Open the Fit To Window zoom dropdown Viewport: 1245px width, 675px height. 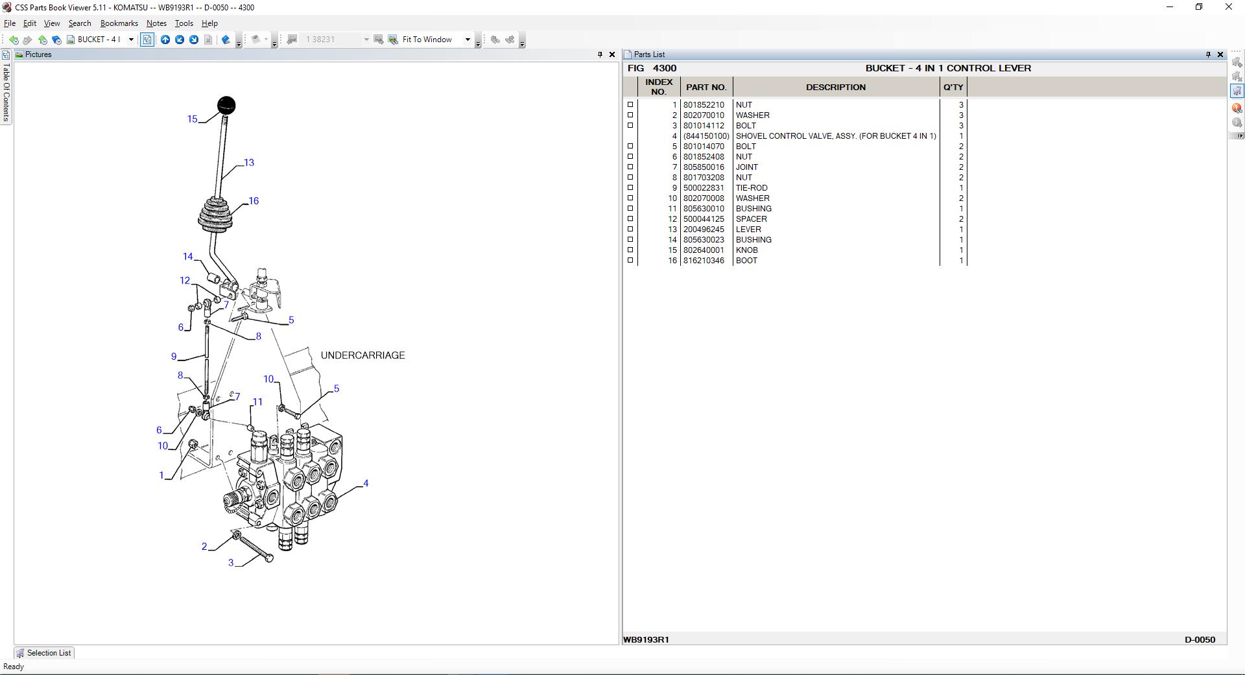tap(467, 40)
